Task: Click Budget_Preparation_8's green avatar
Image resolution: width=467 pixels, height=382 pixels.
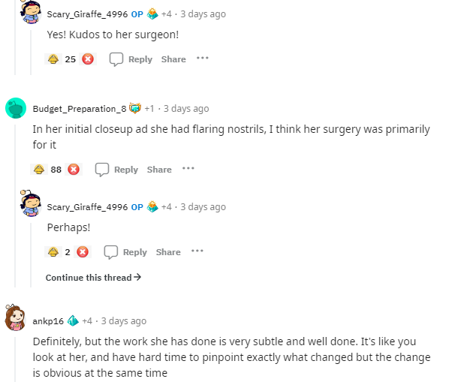Action: (15, 109)
